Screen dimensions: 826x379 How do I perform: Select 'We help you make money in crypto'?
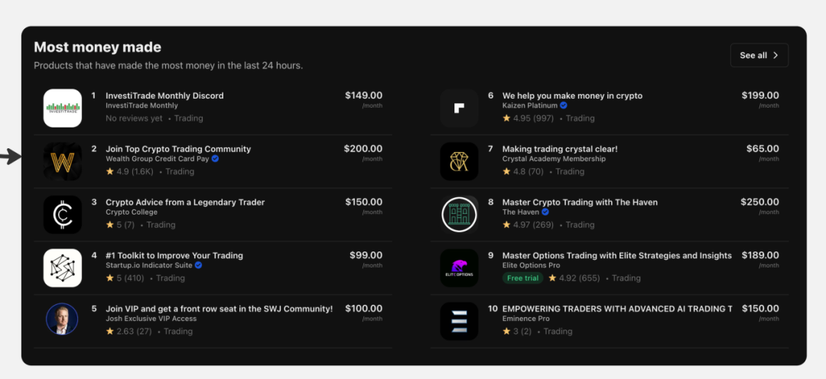pos(572,96)
